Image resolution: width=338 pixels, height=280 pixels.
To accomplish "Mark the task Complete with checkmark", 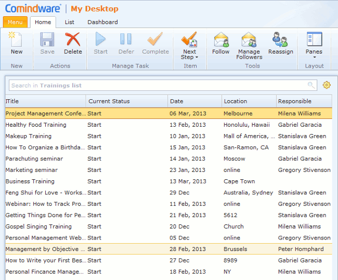I will [155, 39].
